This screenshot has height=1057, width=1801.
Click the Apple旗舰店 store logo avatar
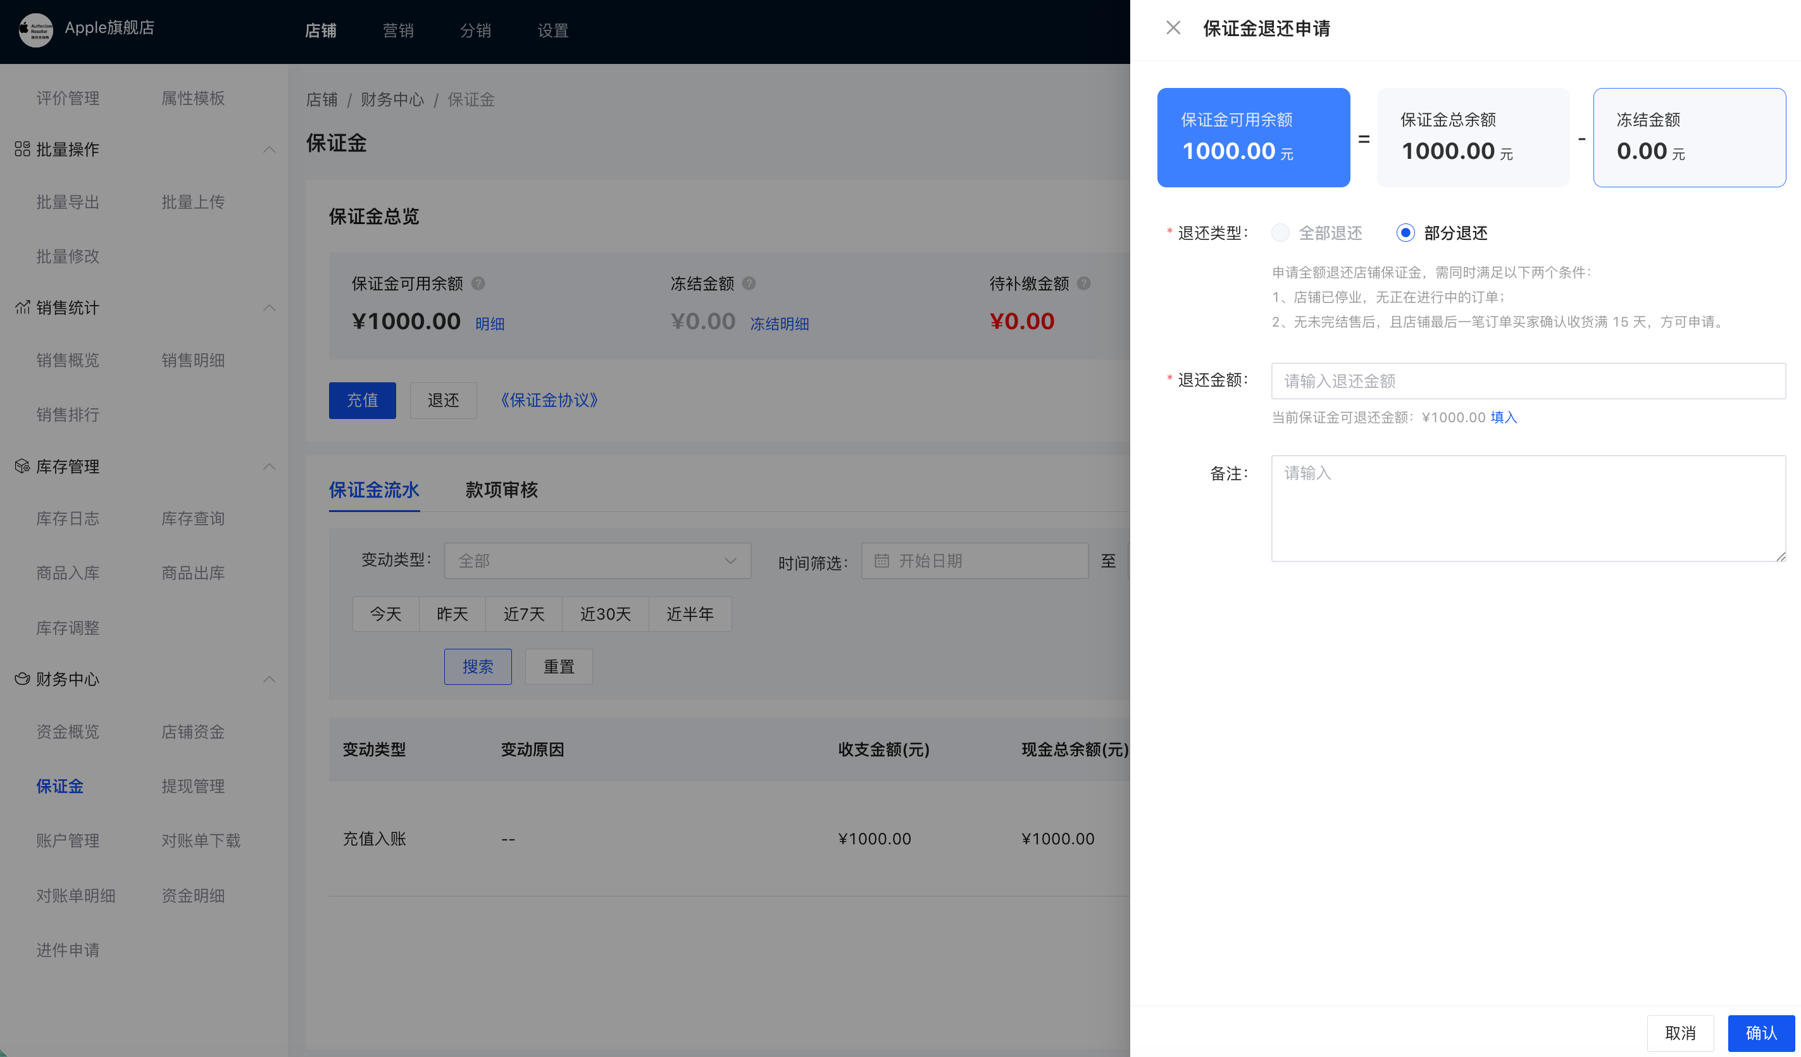[x=35, y=30]
